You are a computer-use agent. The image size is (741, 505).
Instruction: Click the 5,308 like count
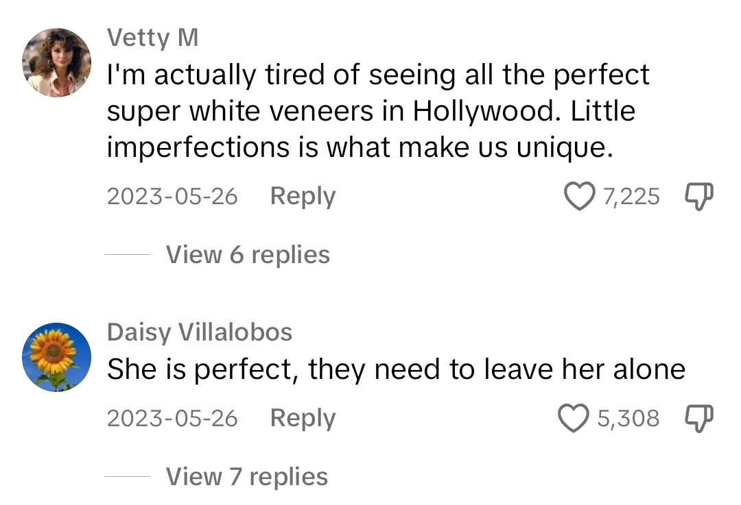[628, 419]
